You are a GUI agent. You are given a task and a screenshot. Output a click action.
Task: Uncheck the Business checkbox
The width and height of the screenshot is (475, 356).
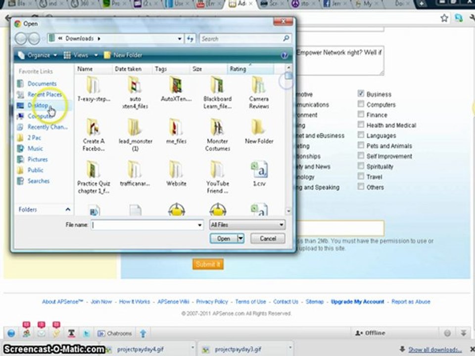coord(361,93)
